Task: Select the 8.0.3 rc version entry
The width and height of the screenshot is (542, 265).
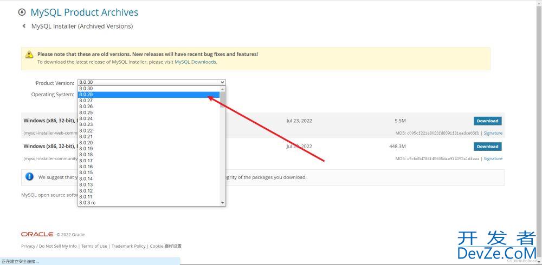Action: 149,203
